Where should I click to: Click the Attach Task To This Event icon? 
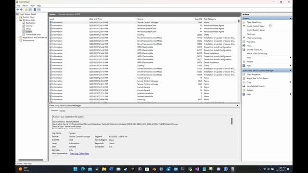click(x=244, y=78)
